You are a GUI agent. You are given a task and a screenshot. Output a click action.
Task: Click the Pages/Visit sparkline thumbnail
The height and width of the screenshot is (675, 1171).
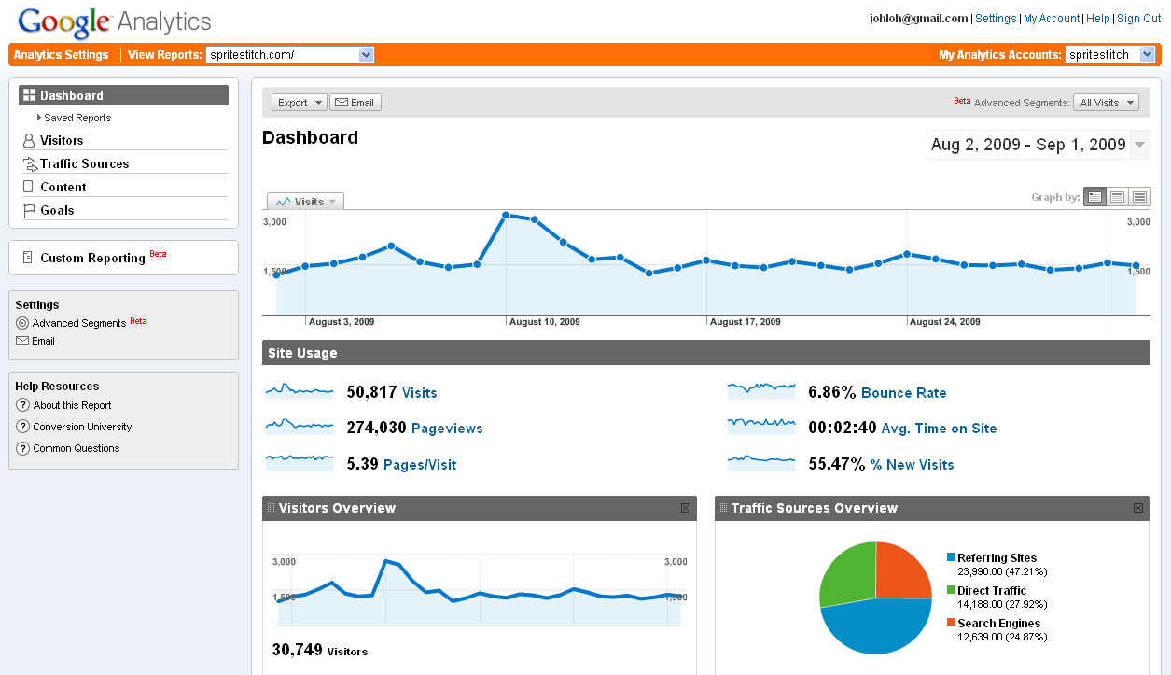click(300, 461)
